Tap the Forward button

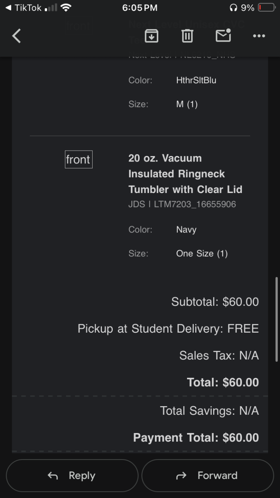tap(208, 475)
